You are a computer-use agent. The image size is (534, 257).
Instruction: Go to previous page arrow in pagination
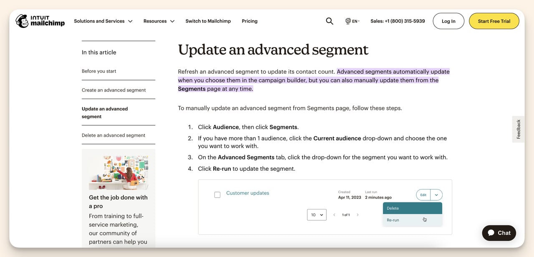click(334, 215)
